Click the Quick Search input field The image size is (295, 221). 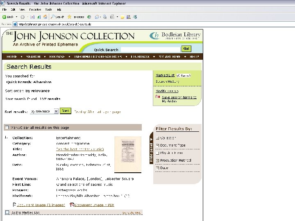pyautogui.click(x=150, y=50)
